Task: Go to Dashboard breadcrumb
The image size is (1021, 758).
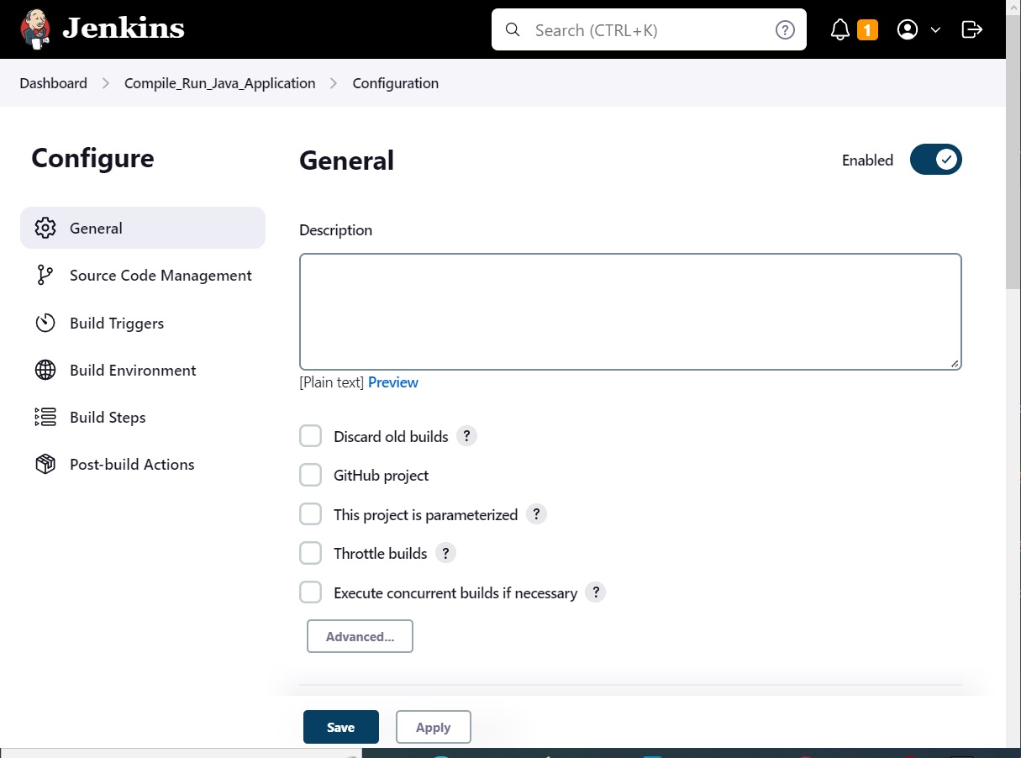Action: (54, 83)
